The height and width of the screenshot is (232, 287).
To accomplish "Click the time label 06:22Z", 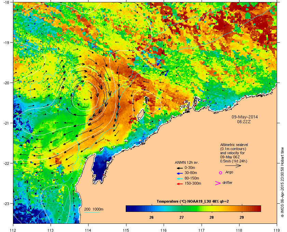I will point(244,121).
